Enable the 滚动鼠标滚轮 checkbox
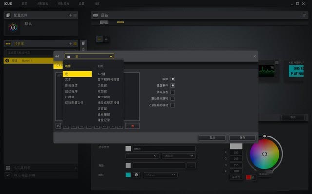Image resolution: width=312 pixels, height=194 pixels. pyautogui.click(x=173, y=98)
